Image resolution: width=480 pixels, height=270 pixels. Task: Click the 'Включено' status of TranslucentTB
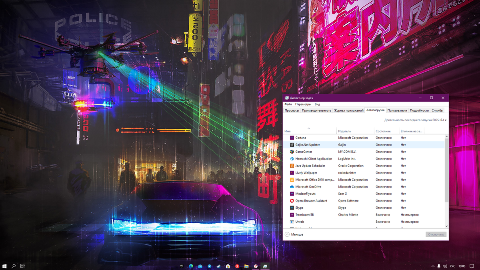coord(383,215)
